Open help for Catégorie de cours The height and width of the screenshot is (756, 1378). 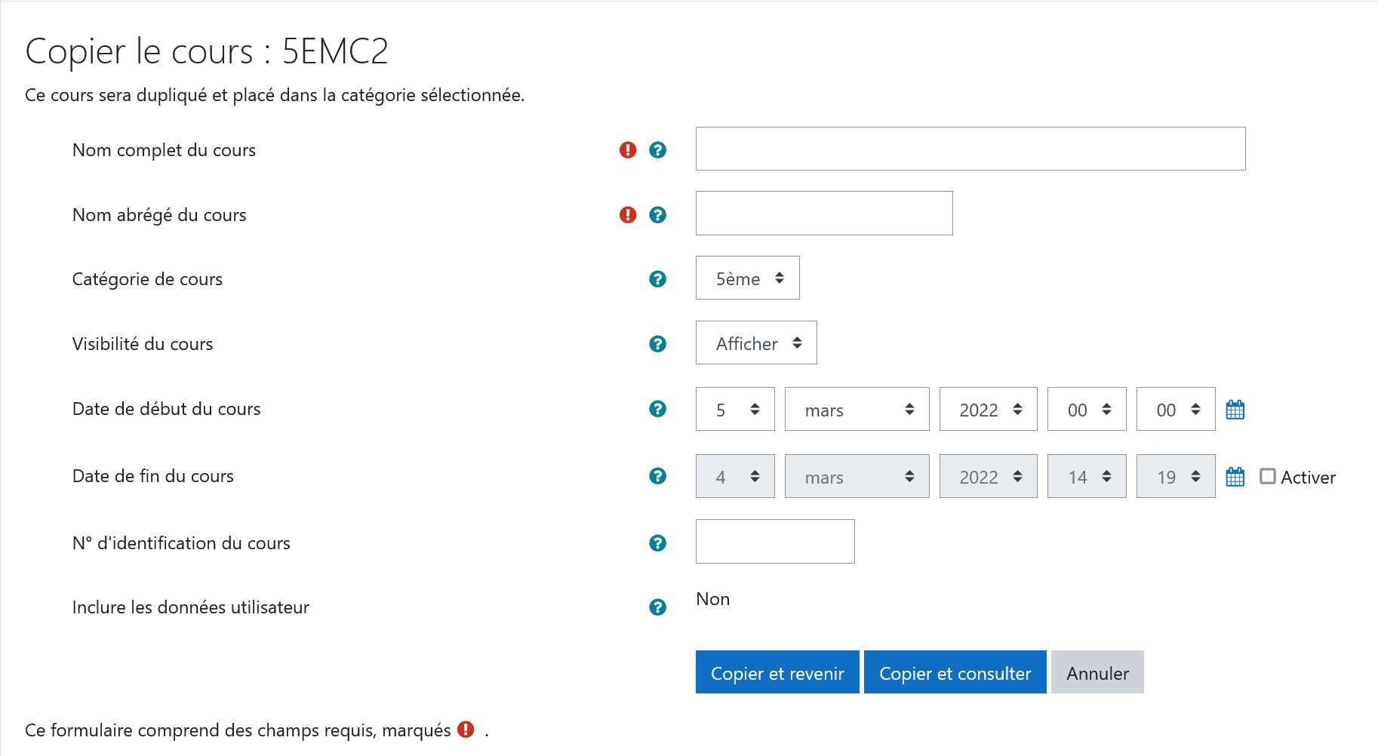click(657, 279)
